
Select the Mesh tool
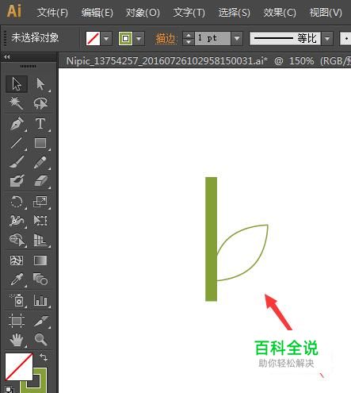coord(17,260)
